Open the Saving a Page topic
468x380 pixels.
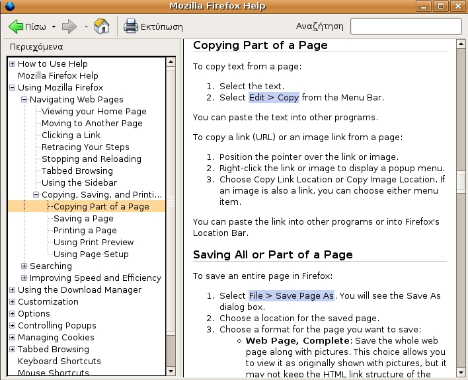pos(83,219)
